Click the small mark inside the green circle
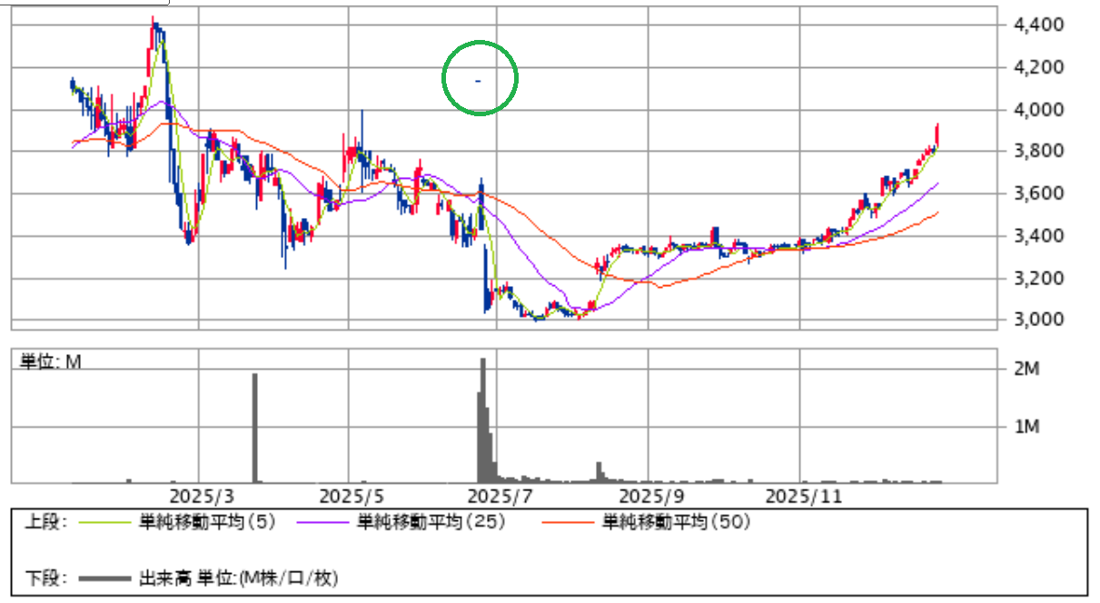The width and height of the screenshot is (1100, 603). click(478, 81)
